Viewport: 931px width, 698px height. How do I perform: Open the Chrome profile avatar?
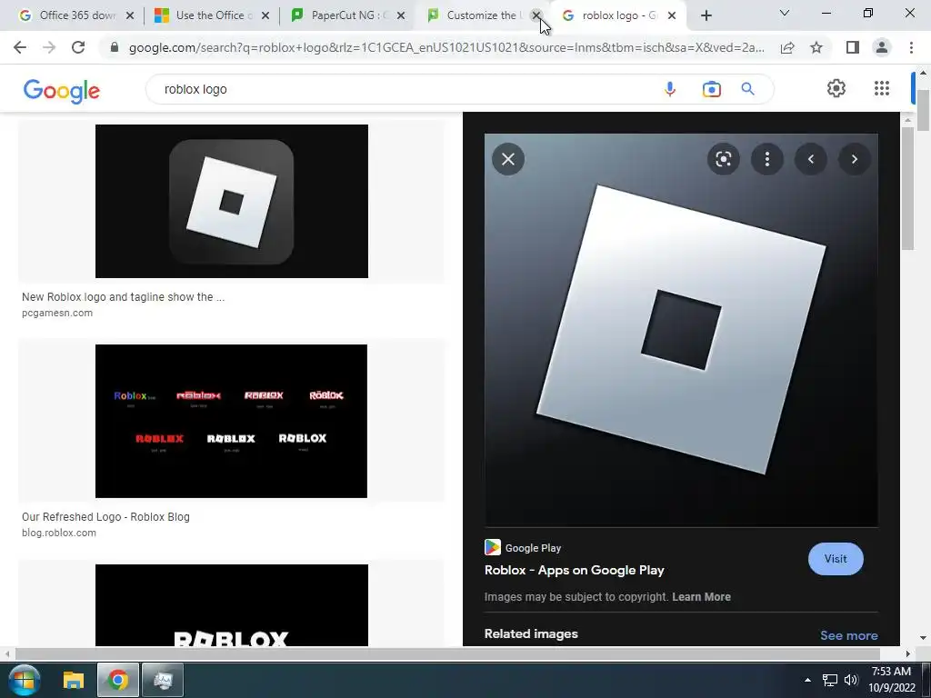coord(882,47)
